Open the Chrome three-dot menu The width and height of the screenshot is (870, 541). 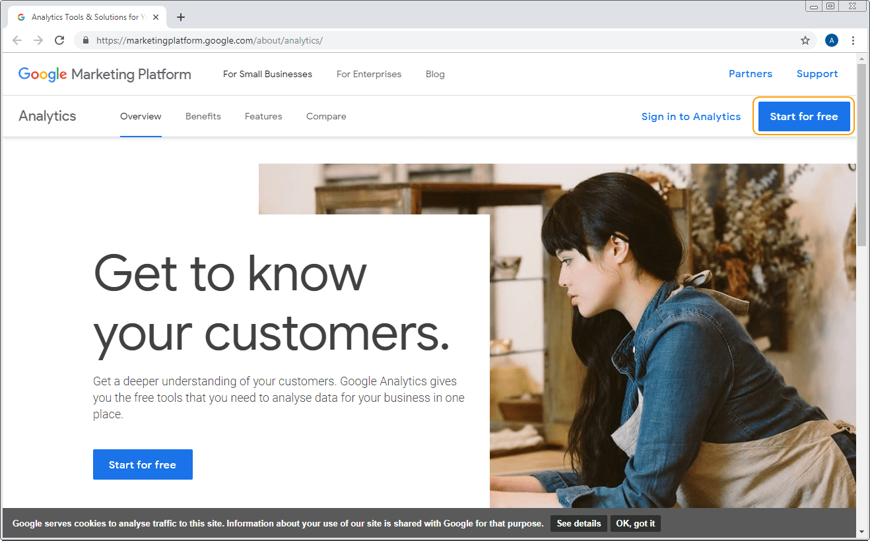(x=853, y=40)
